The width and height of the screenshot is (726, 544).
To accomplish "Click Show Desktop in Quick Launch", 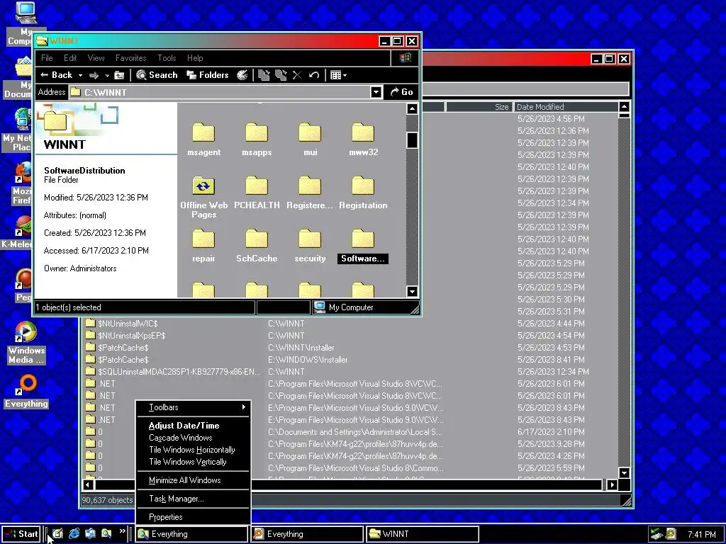I will coord(57,533).
